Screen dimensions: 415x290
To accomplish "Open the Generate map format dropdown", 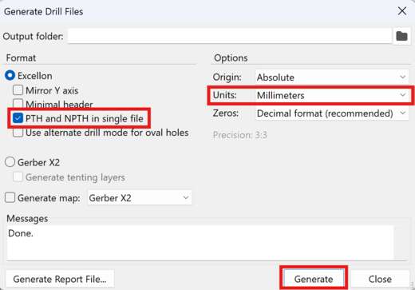I will click(140, 198).
